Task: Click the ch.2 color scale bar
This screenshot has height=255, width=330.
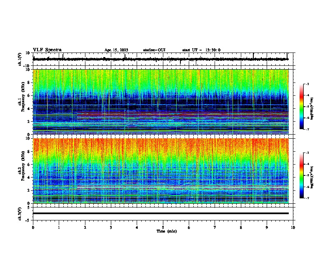Action: (x=301, y=175)
